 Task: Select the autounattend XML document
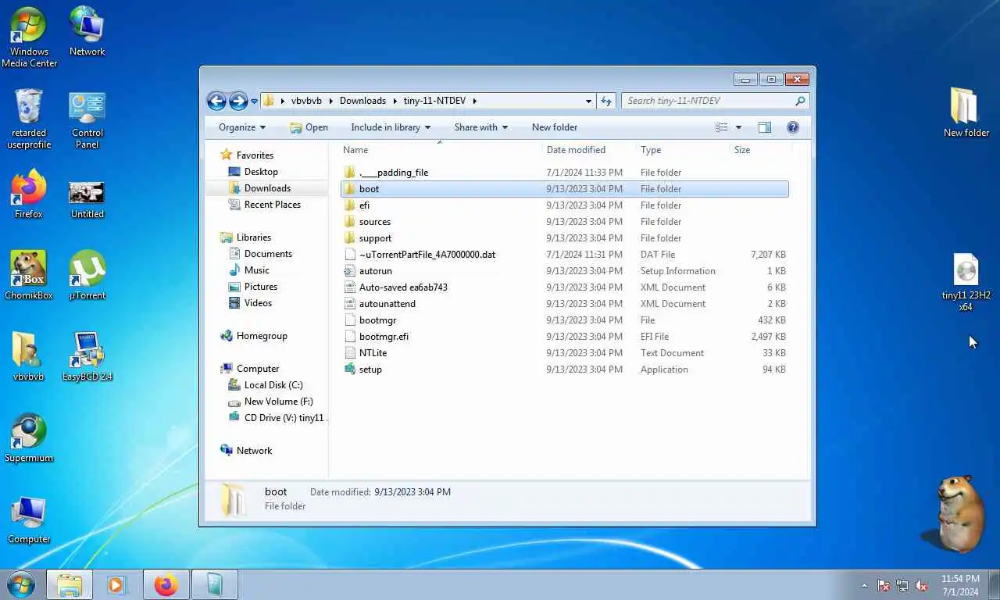(x=564, y=304)
